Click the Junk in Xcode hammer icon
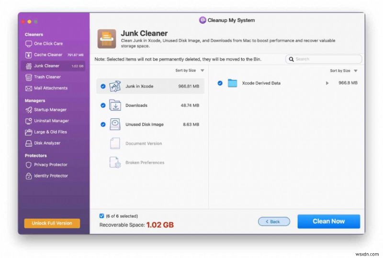Image resolution: width=383 pixels, height=258 pixels. coord(115,86)
